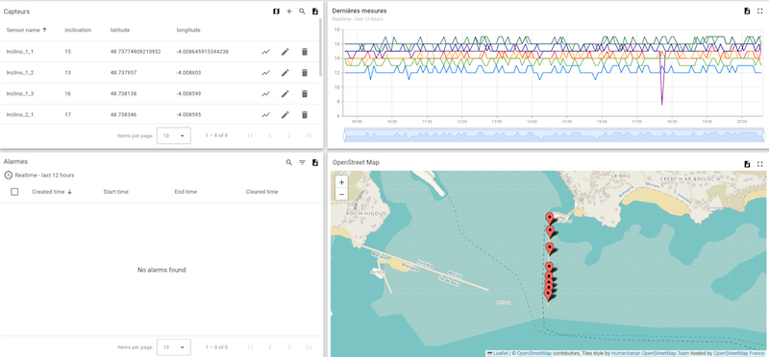769x357 pixels.
Task: Expand Dernières mesures chart to fullscreen
Action: (x=760, y=12)
